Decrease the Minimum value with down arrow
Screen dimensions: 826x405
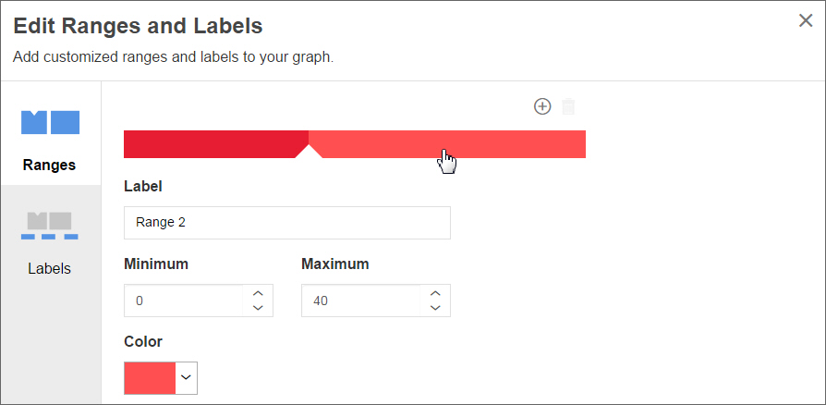[258, 307]
